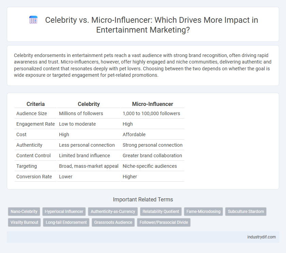
Task: Select the Authenticity-as-Currency tag
Action: (113, 212)
